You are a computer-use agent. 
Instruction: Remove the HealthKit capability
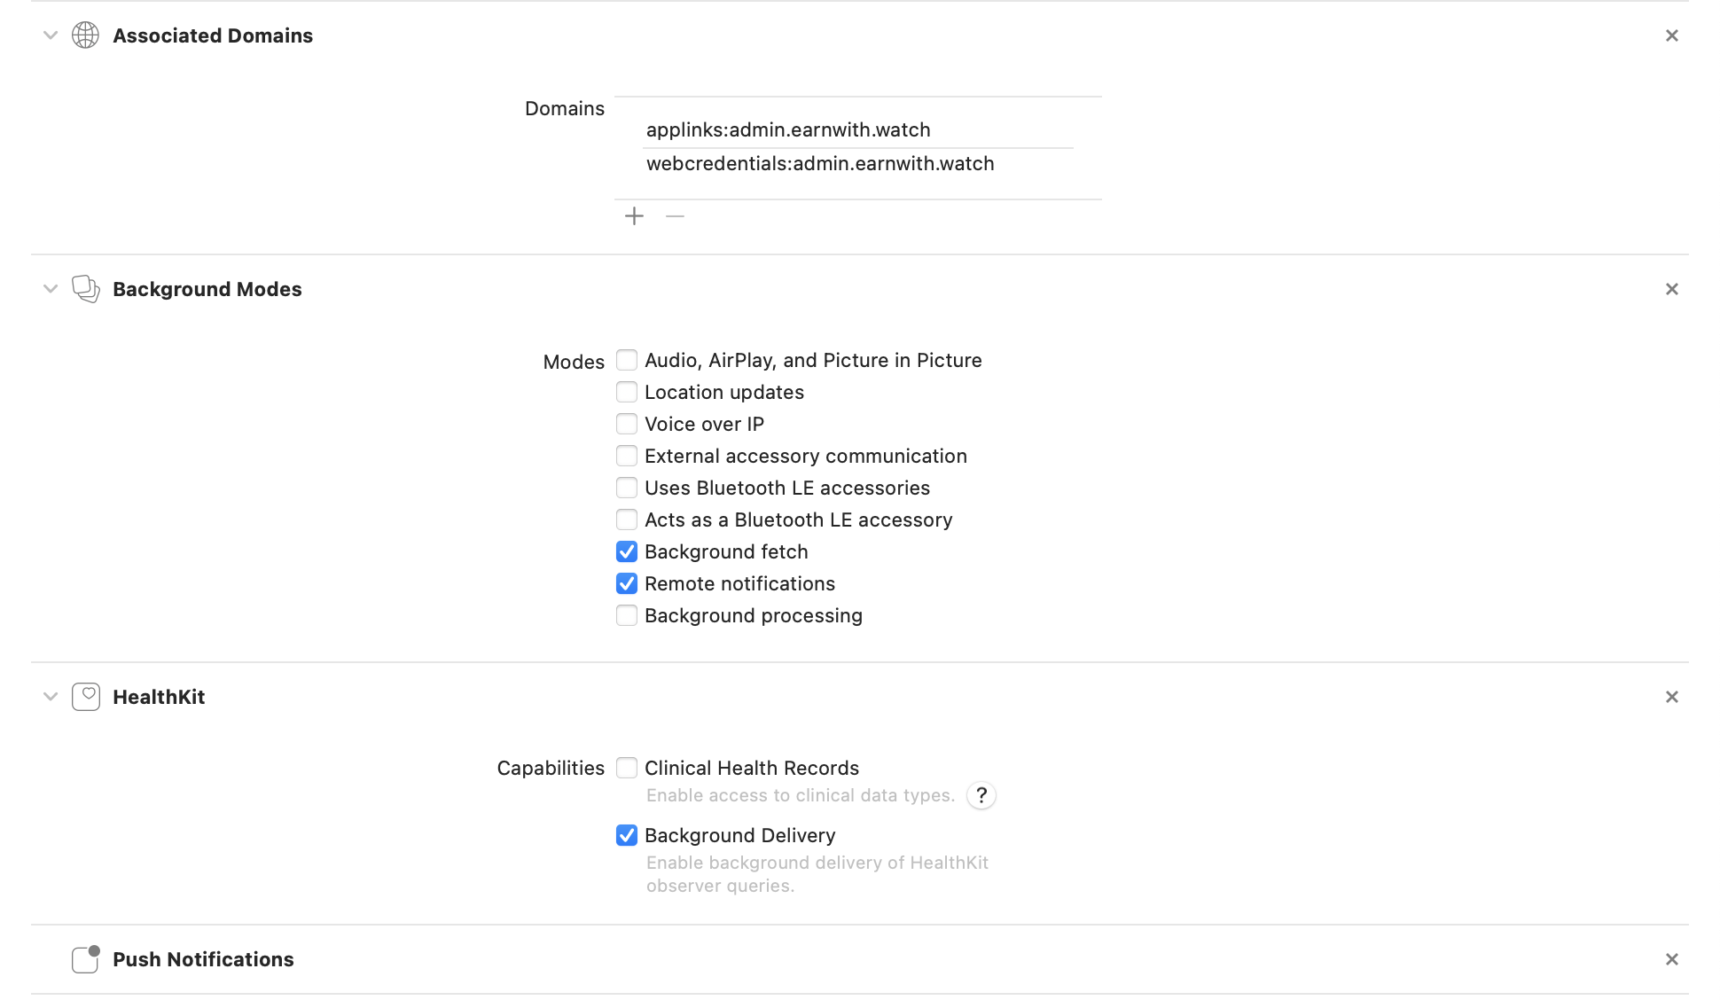click(x=1672, y=697)
